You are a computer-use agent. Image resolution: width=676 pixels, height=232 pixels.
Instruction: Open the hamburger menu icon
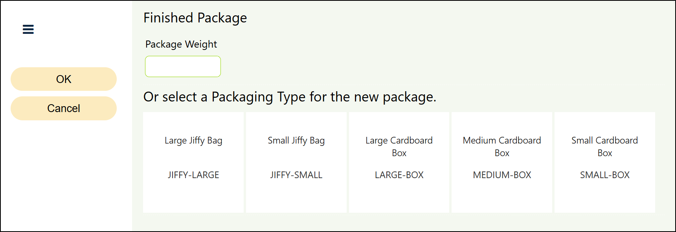click(x=28, y=29)
